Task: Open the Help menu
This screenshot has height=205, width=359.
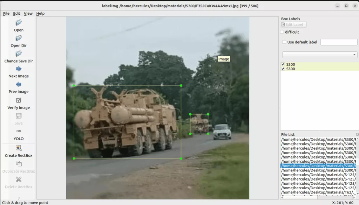Action: [x=40, y=14]
